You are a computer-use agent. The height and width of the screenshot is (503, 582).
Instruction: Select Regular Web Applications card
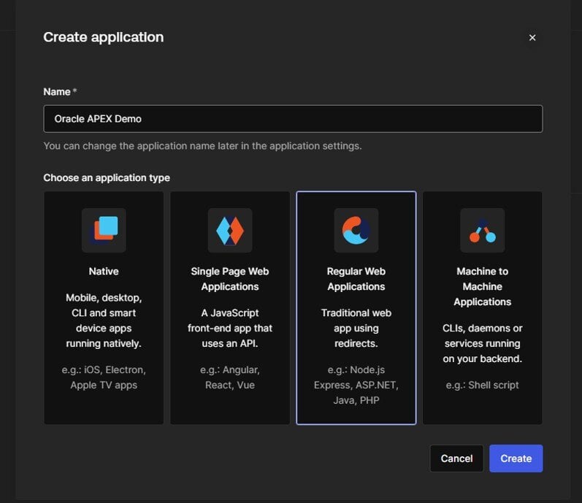pos(356,308)
